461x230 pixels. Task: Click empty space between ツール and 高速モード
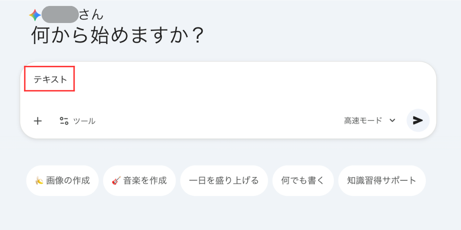217,121
